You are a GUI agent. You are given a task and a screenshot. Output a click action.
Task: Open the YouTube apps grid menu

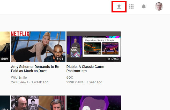click(131, 7)
